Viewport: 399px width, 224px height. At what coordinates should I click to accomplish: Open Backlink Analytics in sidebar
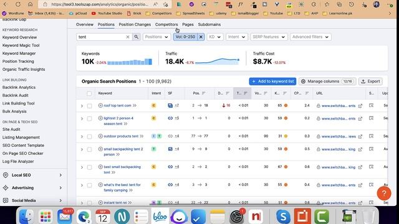point(19,87)
